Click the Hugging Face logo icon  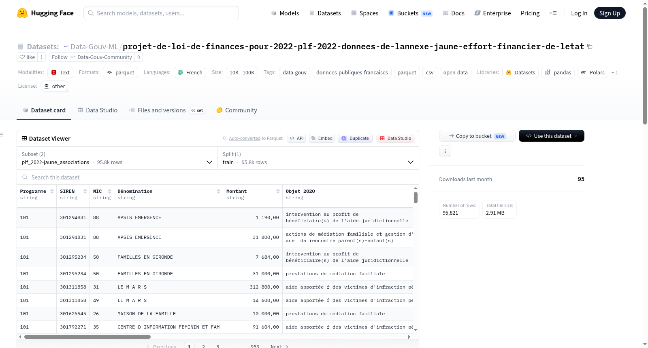(x=22, y=13)
